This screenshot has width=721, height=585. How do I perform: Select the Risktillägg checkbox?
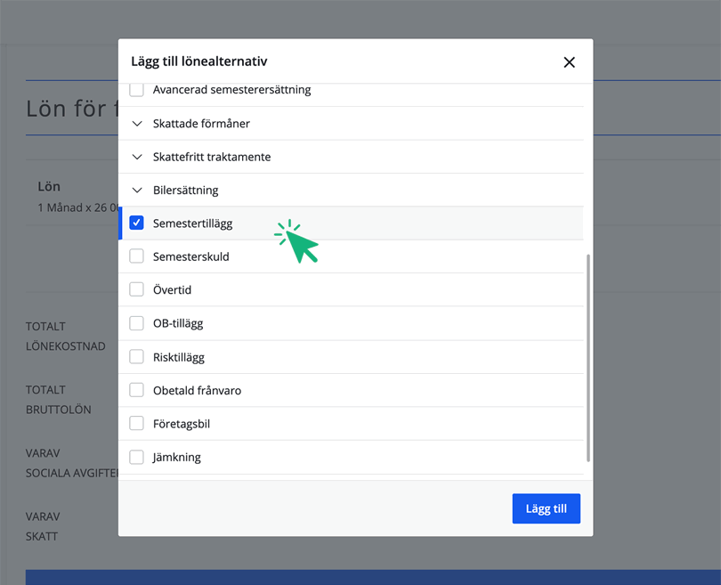tap(137, 357)
